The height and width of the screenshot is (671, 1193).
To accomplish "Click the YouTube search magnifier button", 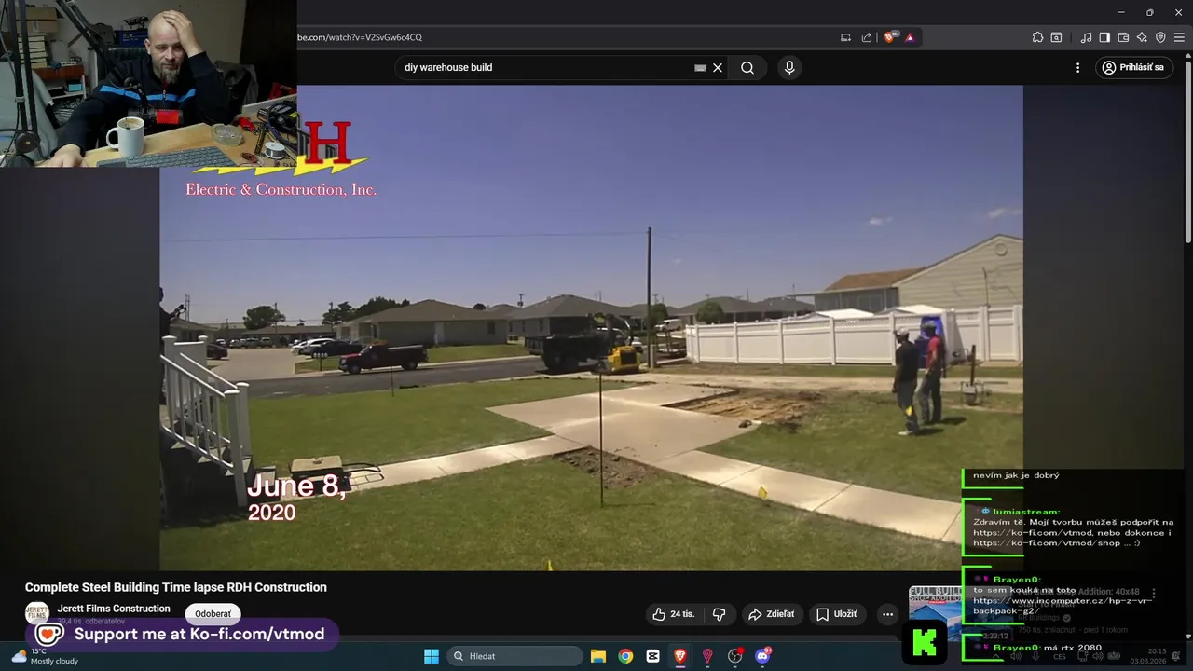I will (x=747, y=67).
